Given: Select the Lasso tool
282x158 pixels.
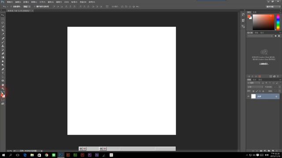Looking at the screenshot, I should point(3,22).
